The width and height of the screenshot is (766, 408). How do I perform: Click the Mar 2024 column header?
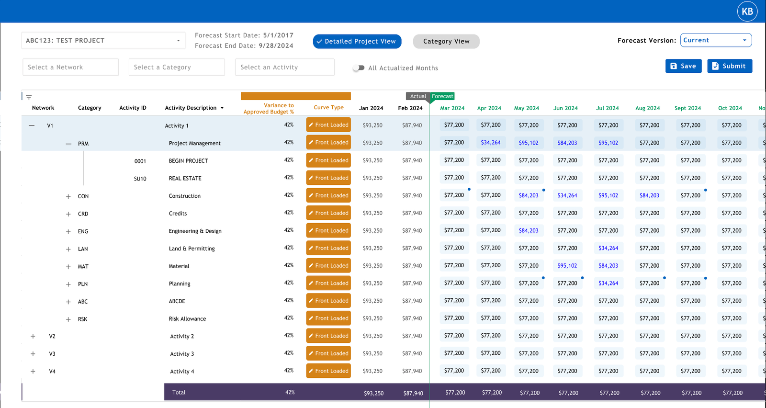(452, 108)
